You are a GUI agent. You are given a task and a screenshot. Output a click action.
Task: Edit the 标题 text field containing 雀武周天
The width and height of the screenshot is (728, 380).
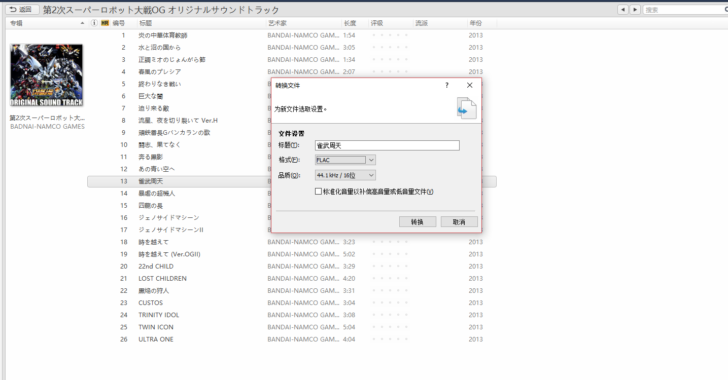pyautogui.click(x=387, y=145)
